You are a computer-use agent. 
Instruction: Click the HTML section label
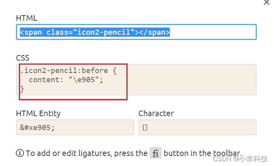coord(26,18)
